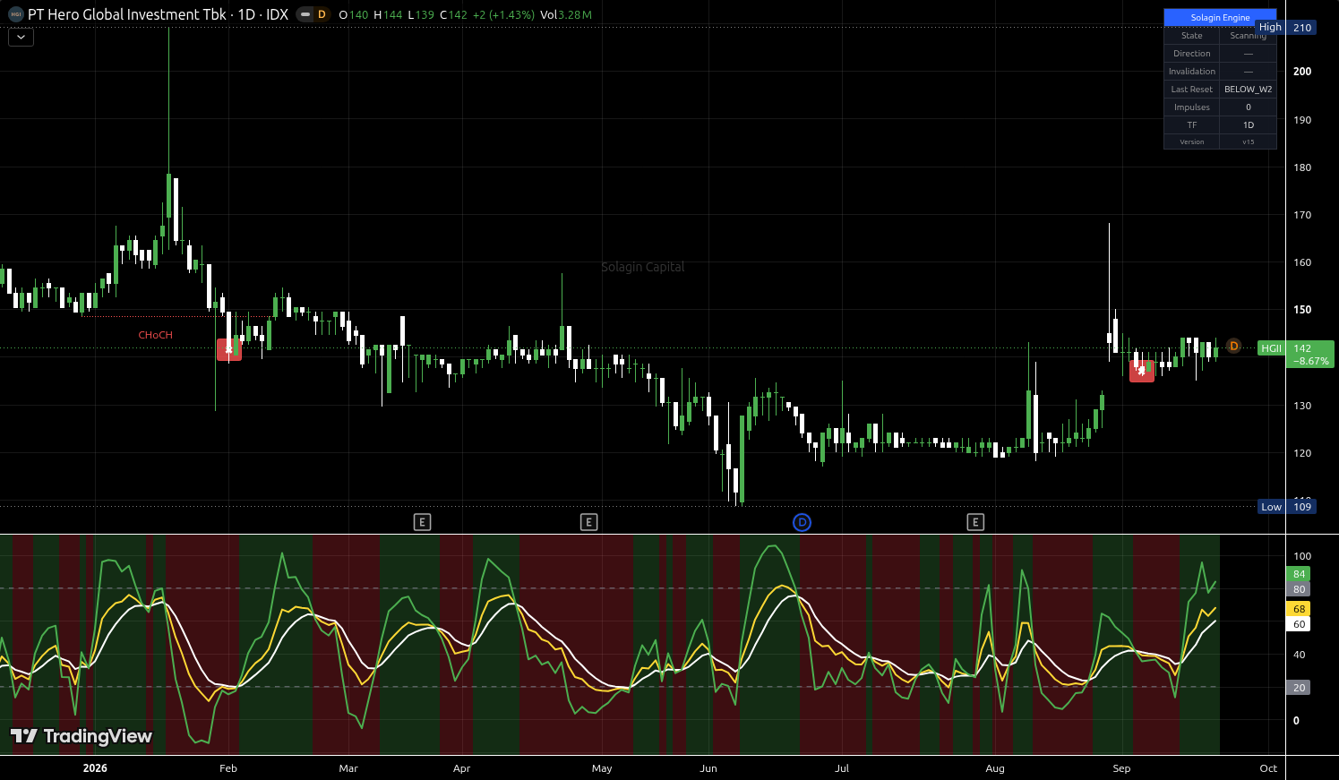Image resolution: width=1339 pixels, height=780 pixels.
Task: Click the TF row label
Action: [x=1191, y=125]
